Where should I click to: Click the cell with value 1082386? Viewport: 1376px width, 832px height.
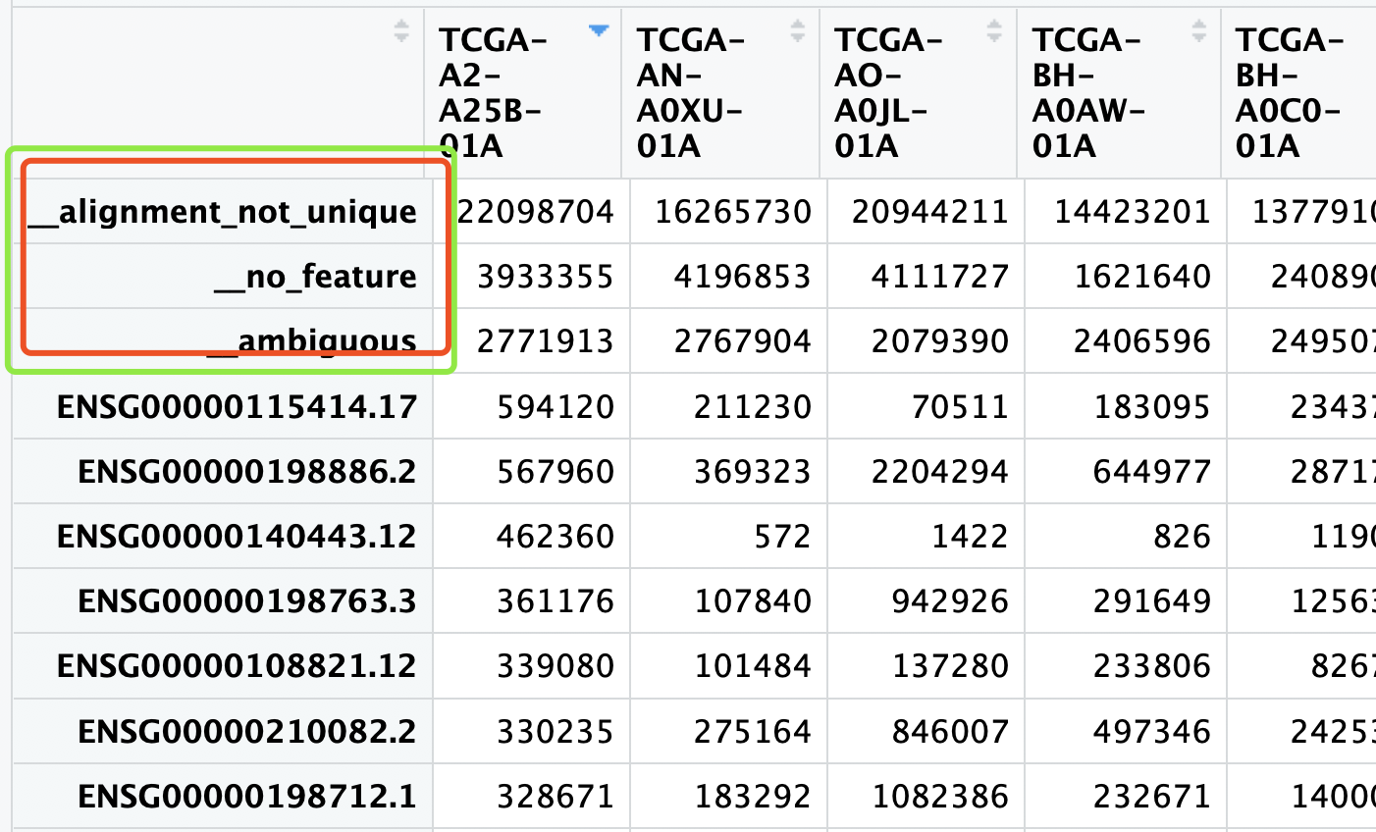pos(926,796)
